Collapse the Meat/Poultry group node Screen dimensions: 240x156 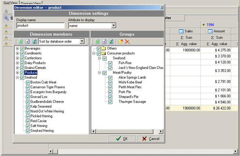point(100,73)
